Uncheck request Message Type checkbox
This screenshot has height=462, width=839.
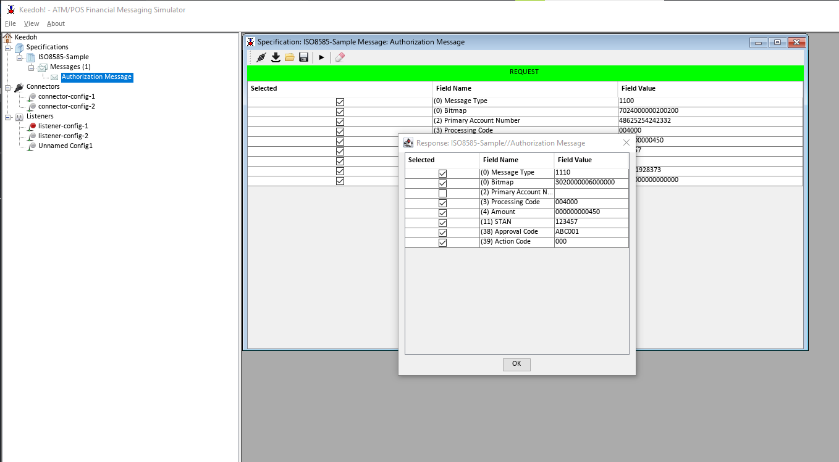340,102
